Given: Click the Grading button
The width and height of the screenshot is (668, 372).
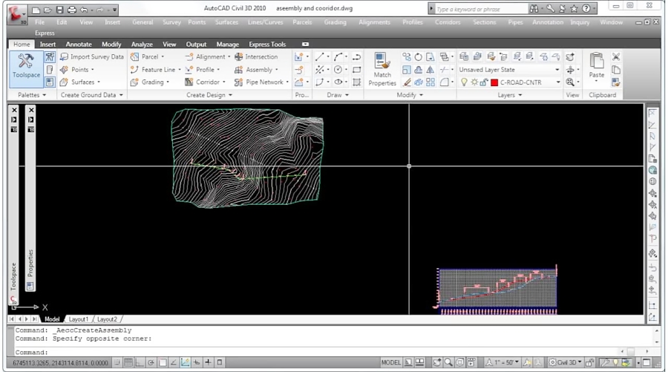Looking at the screenshot, I should 149,82.
